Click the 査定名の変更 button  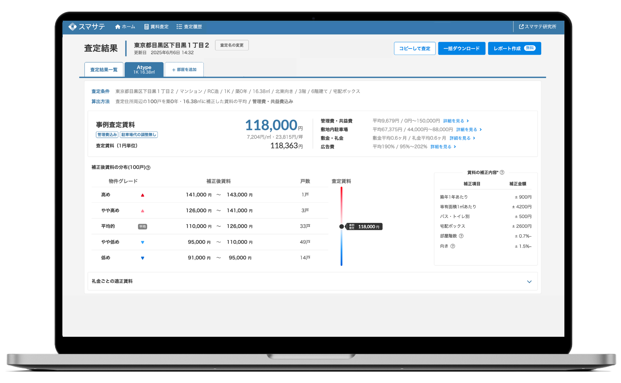click(x=232, y=45)
